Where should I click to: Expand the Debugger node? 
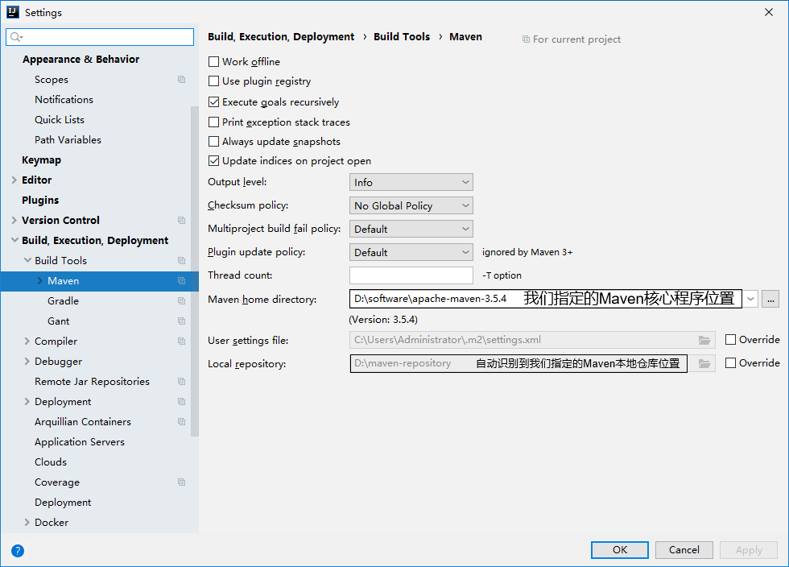27,361
